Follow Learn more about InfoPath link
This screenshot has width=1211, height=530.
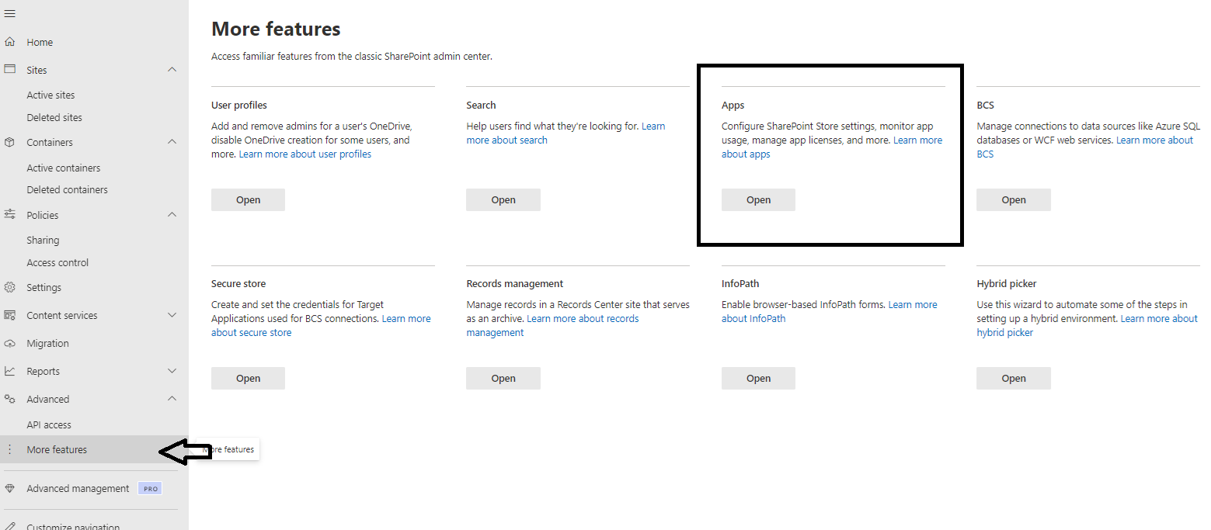753,318
